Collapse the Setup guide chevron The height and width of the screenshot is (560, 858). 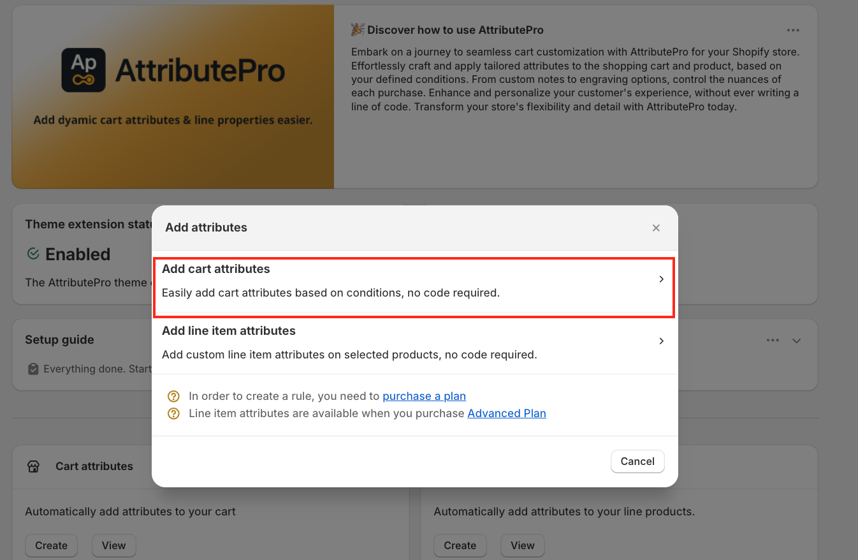tap(796, 341)
